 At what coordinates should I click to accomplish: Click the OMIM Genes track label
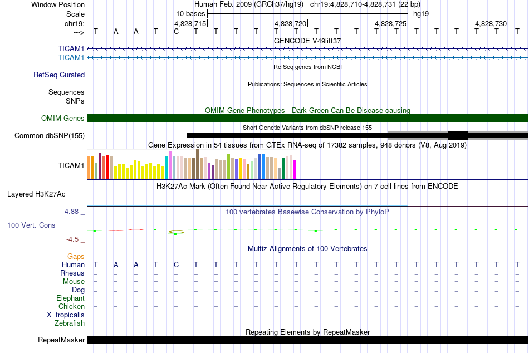[x=63, y=118]
